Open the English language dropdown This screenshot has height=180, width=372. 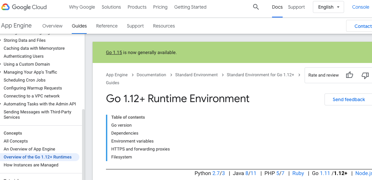[x=328, y=7]
